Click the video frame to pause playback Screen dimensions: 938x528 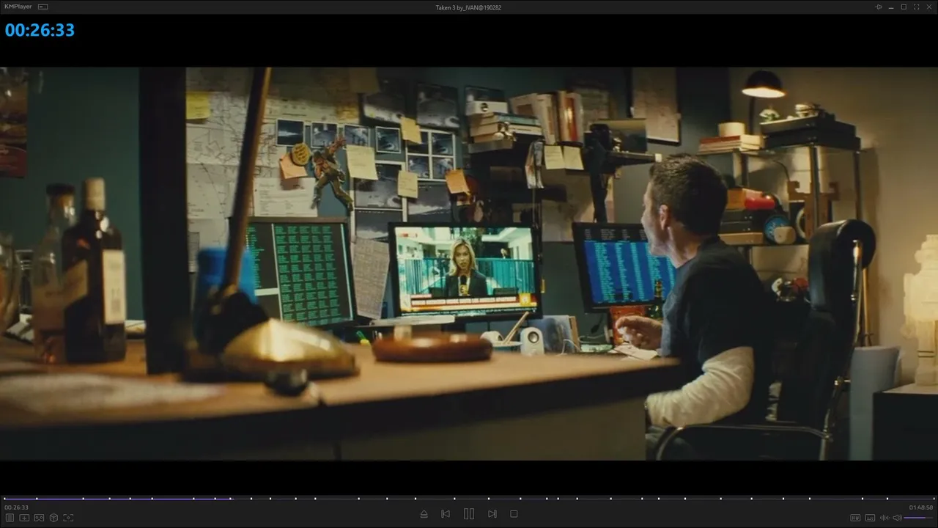click(469, 264)
